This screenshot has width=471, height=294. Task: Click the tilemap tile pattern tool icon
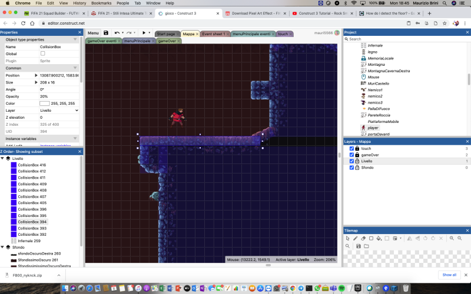tap(395, 238)
